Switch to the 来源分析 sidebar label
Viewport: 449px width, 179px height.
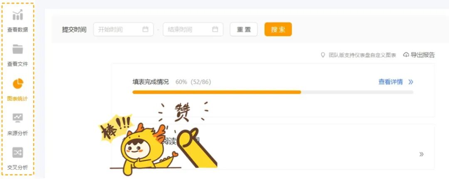click(x=17, y=133)
